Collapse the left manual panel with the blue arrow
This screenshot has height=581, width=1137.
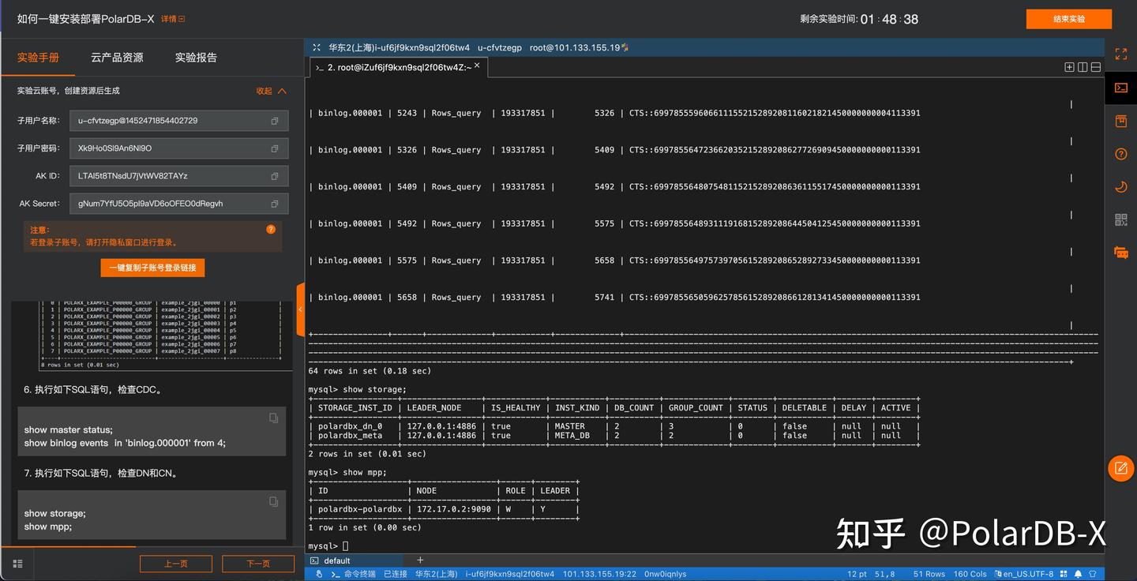tap(301, 310)
